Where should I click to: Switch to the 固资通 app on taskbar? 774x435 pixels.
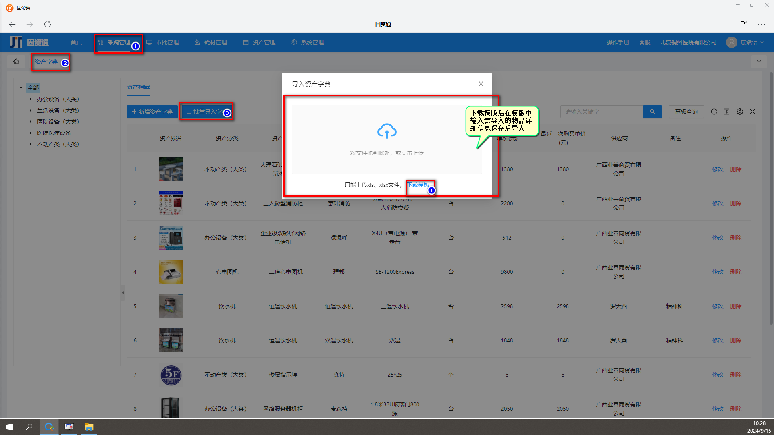click(49, 427)
